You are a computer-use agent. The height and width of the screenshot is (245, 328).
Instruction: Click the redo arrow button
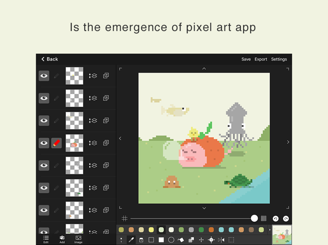pos(286,219)
